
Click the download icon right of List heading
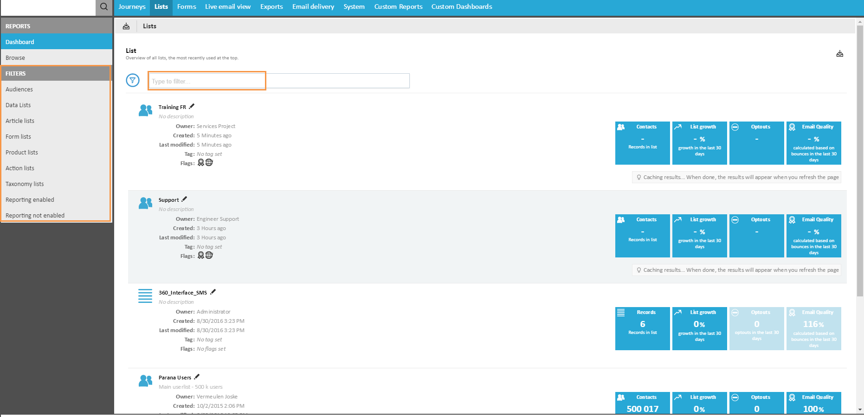click(x=839, y=54)
